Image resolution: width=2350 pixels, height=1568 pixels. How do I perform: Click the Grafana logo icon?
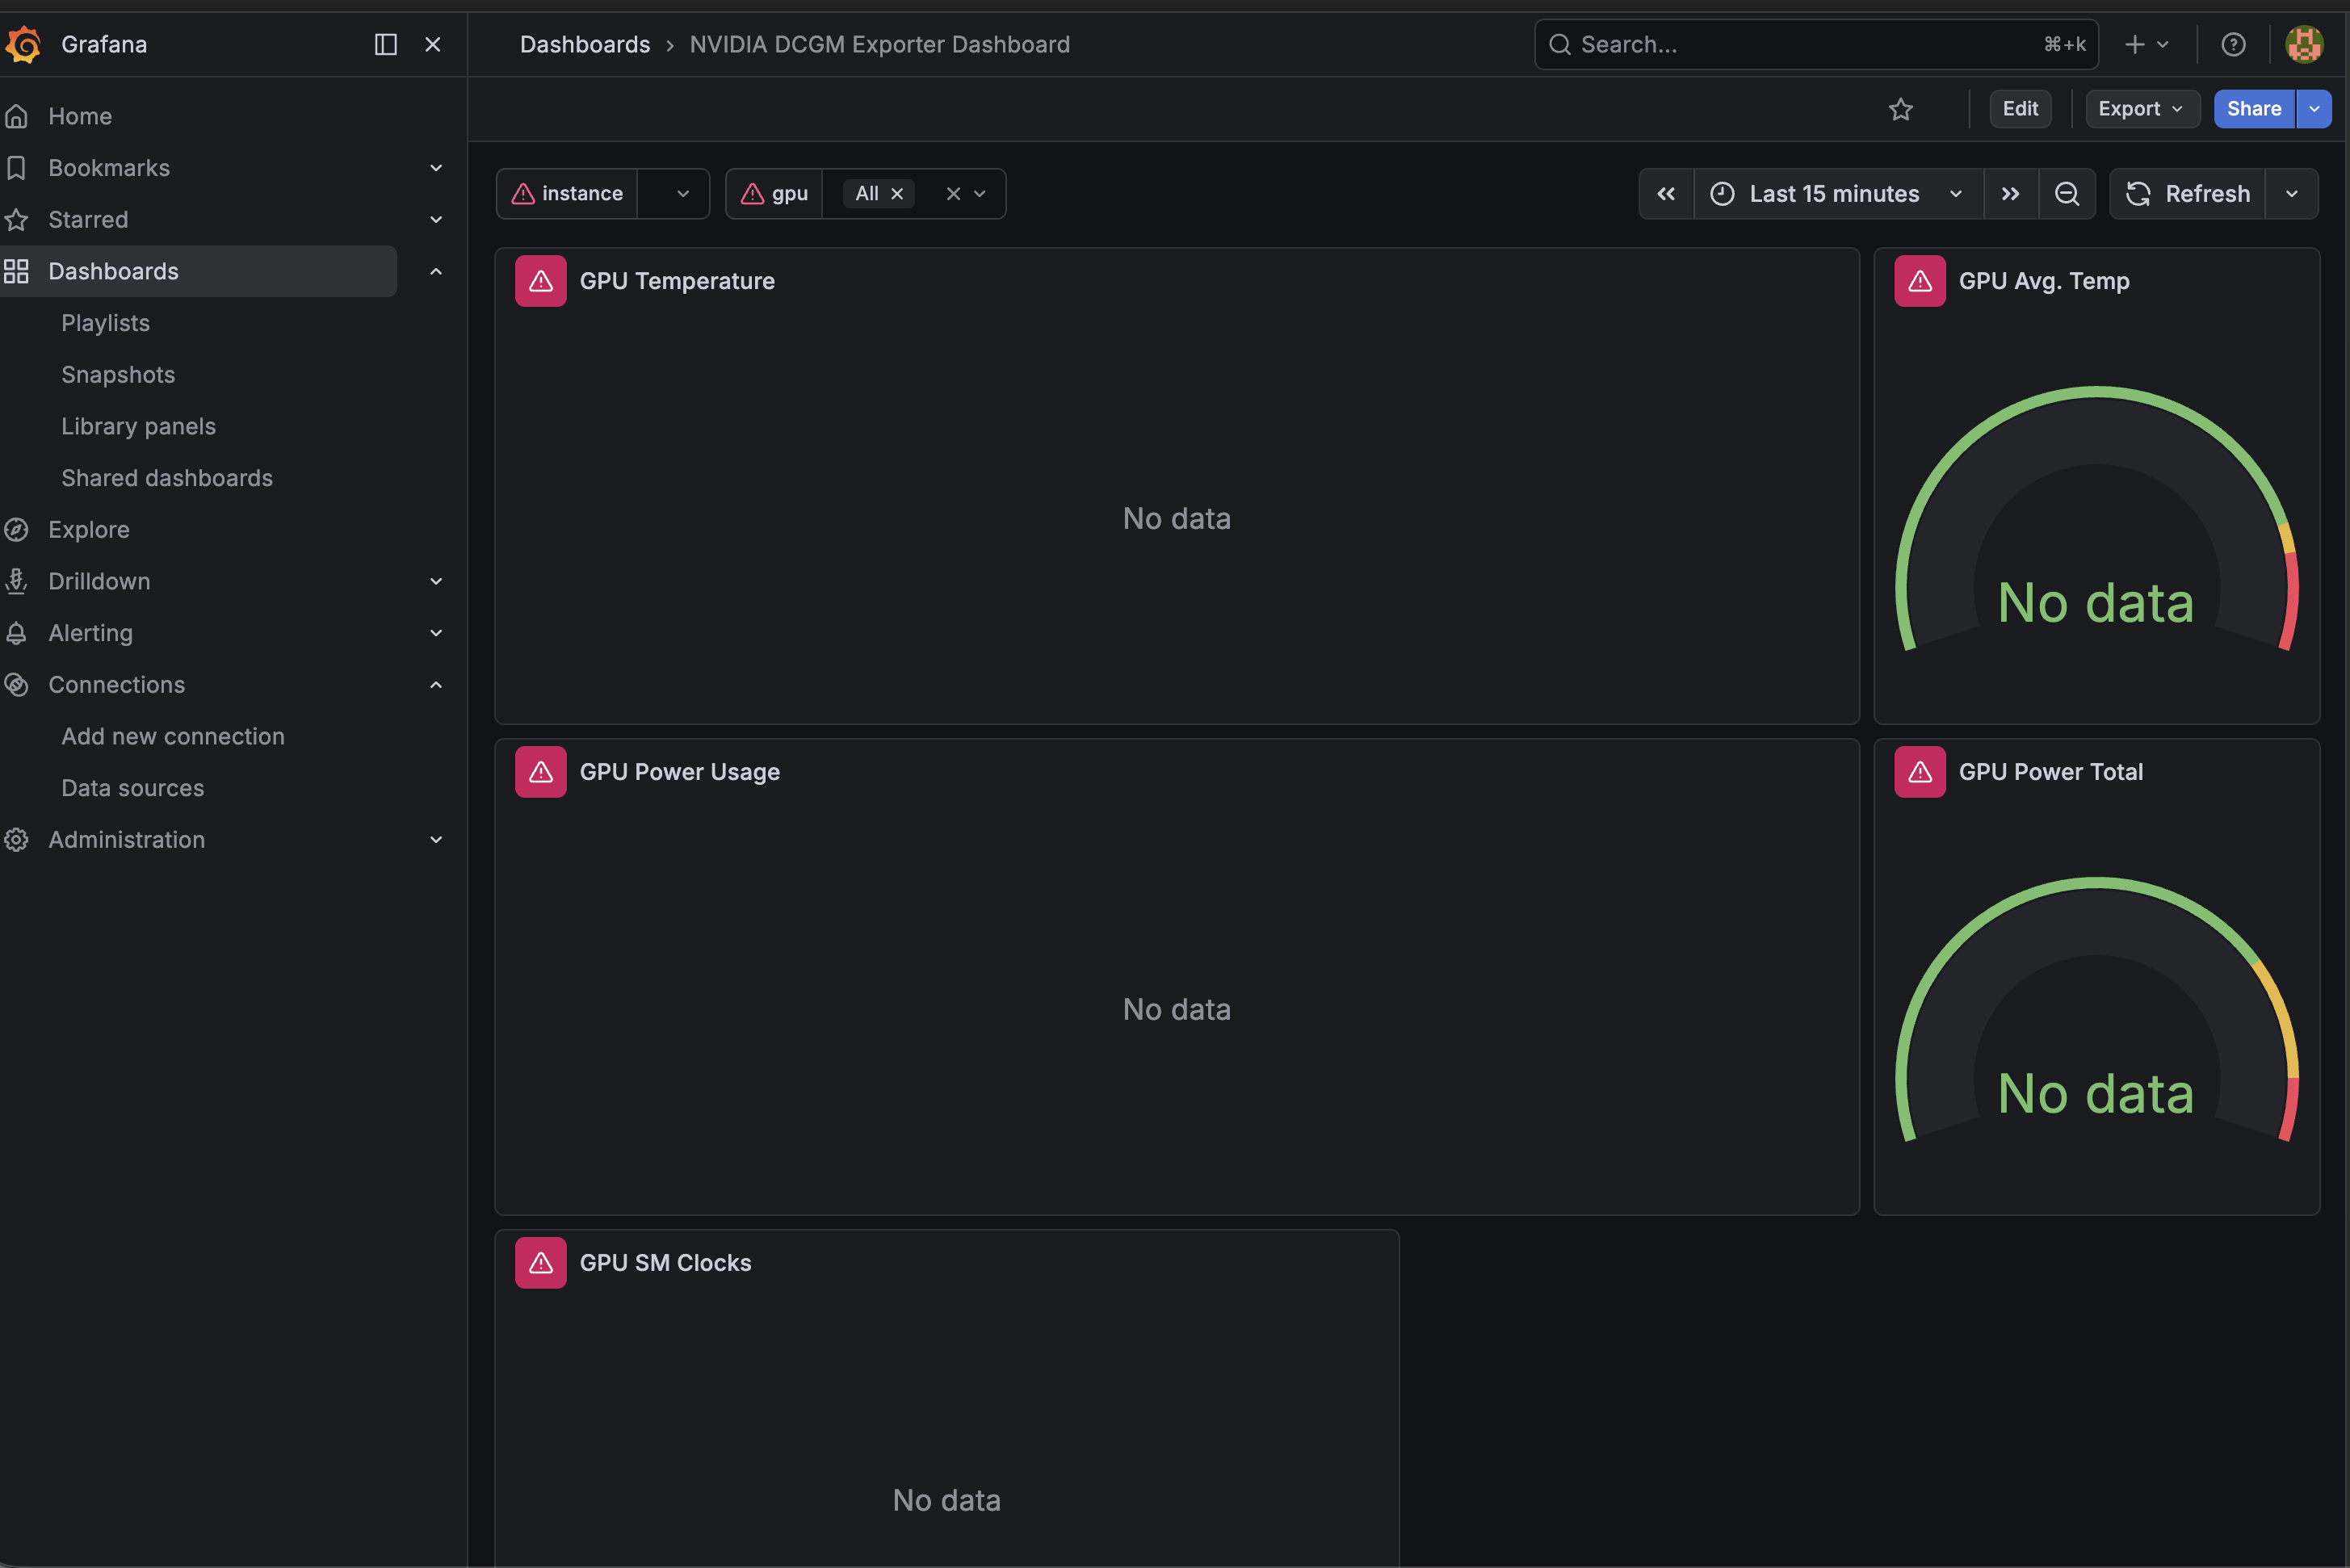(x=23, y=44)
